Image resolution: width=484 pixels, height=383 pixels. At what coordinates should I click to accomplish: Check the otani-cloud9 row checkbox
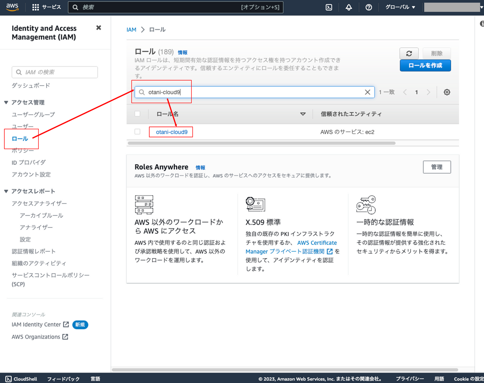[138, 132]
